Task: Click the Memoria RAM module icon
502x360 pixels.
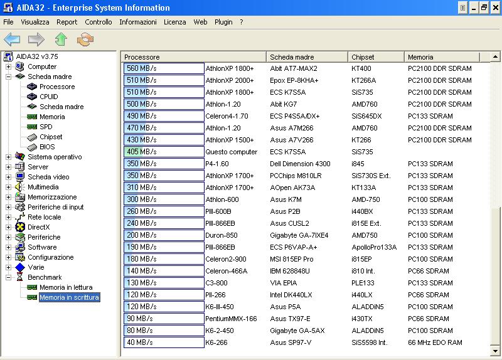Action: (32, 117)
